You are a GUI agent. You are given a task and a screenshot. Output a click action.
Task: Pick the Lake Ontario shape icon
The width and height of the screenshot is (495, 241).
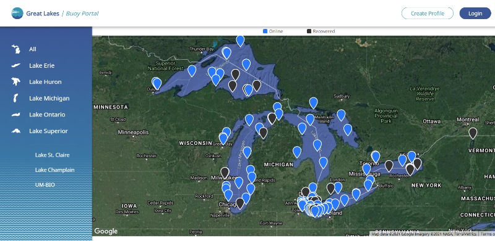[x=16, y=115]
